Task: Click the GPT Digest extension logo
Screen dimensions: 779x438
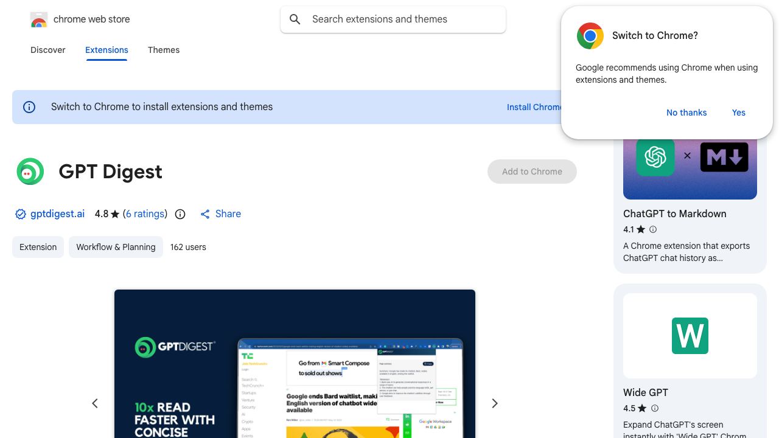Action: click(x=30, y=172)
